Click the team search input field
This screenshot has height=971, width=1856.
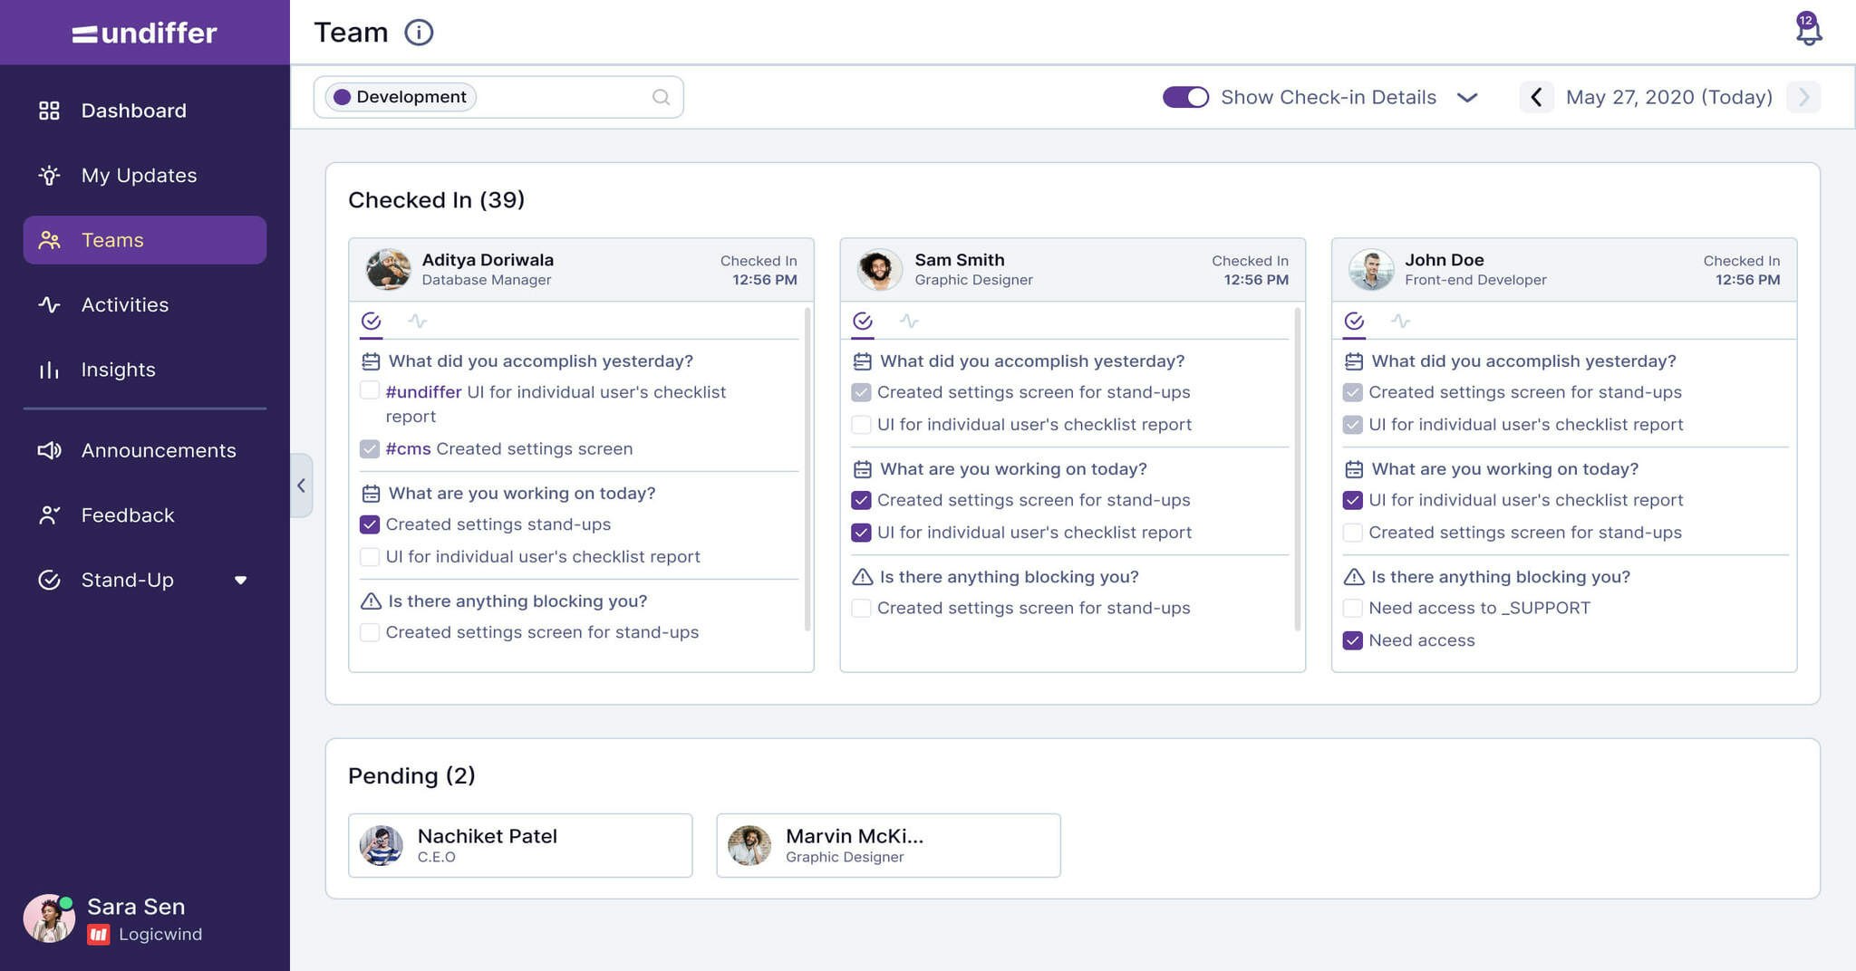click(498, 97)
